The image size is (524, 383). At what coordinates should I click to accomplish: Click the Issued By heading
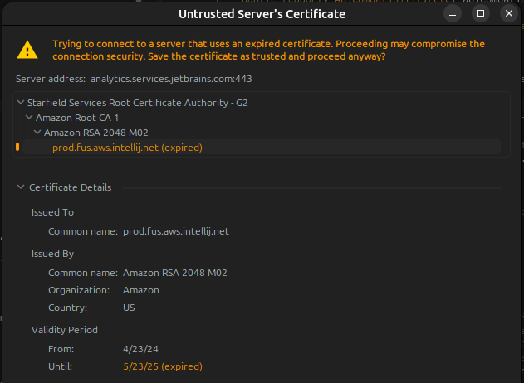tap(52, 254)
